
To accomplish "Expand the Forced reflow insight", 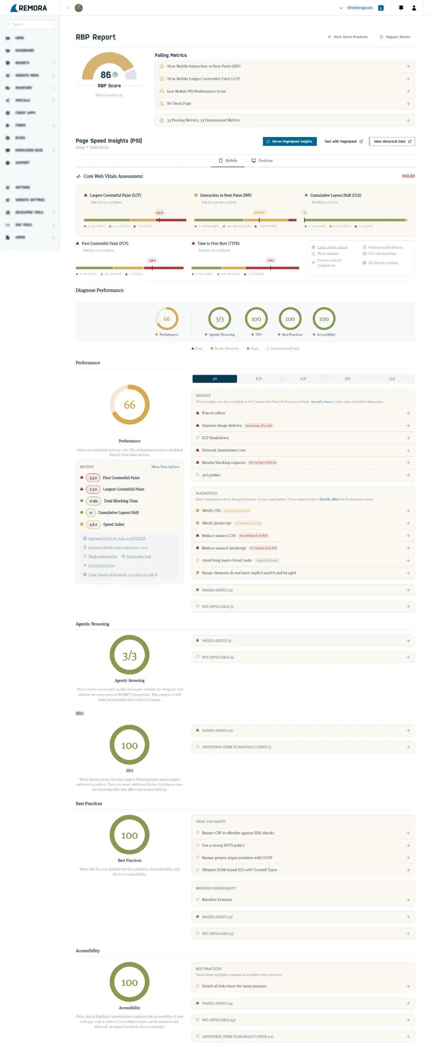I will 303,413.
